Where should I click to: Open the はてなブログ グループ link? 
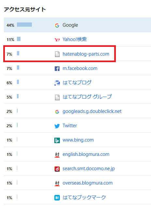(87, 97)
